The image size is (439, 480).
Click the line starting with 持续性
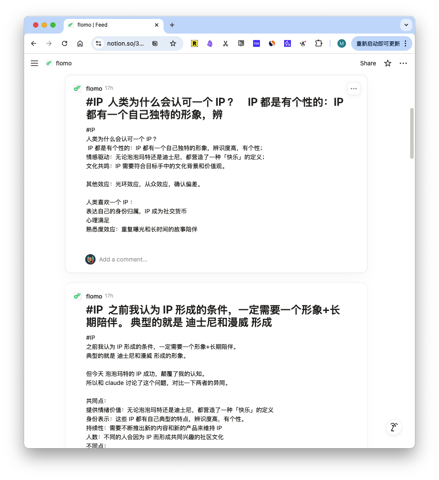[x=154, y=428]
